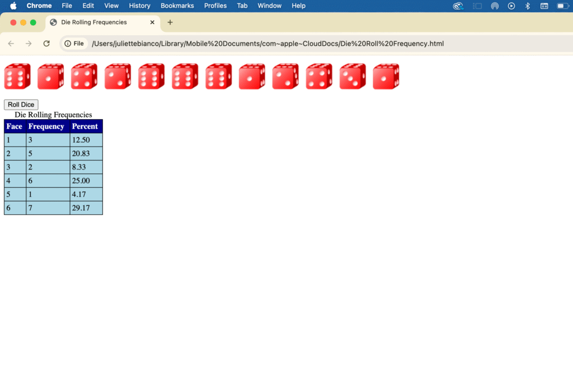Image resolution: width=573 pixels, height=368 pixels.
Task: Click the Bluetooth menu bar icon
Action: [527, 6]
